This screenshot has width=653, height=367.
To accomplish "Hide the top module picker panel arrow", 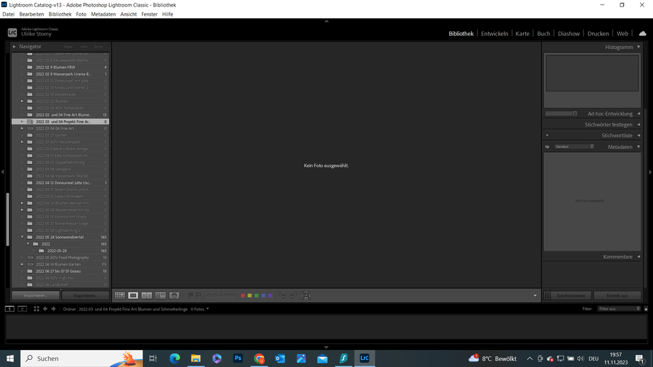I will click(x=327, y=21).
